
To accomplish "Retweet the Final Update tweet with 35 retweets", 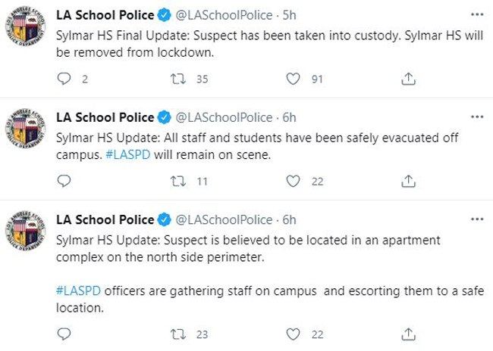I will point(178,79).
